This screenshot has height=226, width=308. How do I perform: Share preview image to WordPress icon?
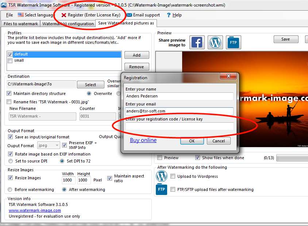tap(215, 42)
